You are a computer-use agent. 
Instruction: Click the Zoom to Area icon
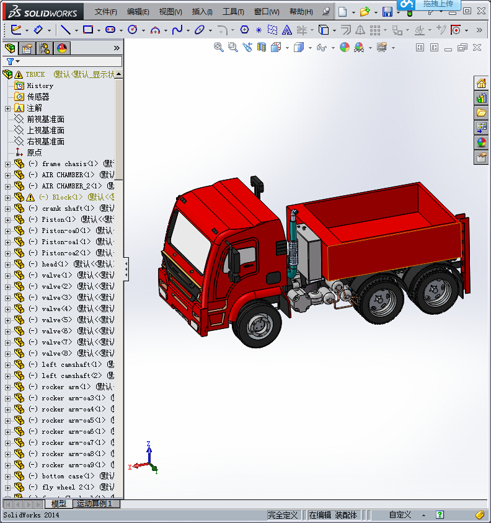(x=233, y=47)
